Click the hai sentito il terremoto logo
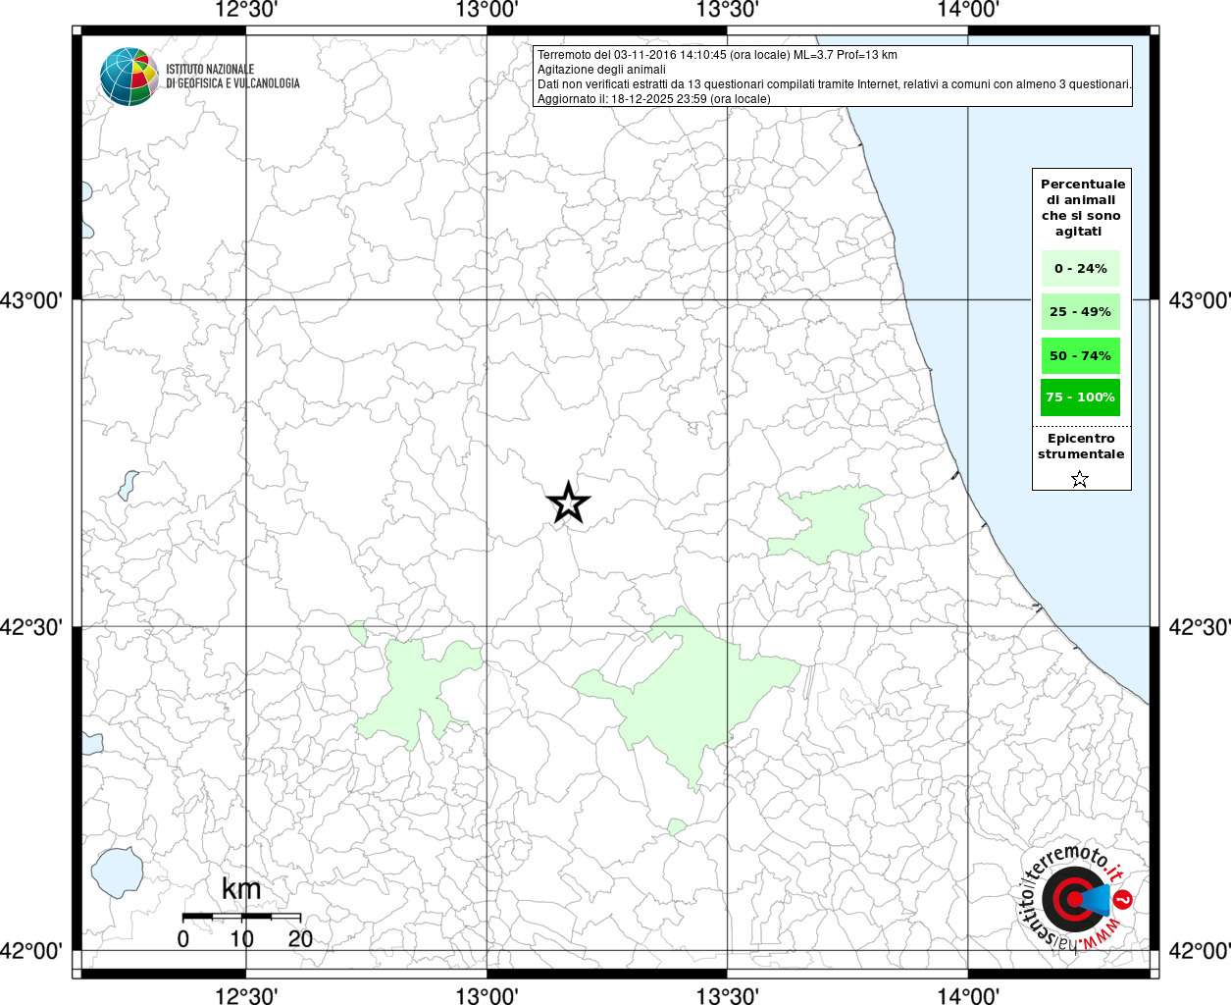This screenshot has height=1005, width=1231. (1076, 897)
